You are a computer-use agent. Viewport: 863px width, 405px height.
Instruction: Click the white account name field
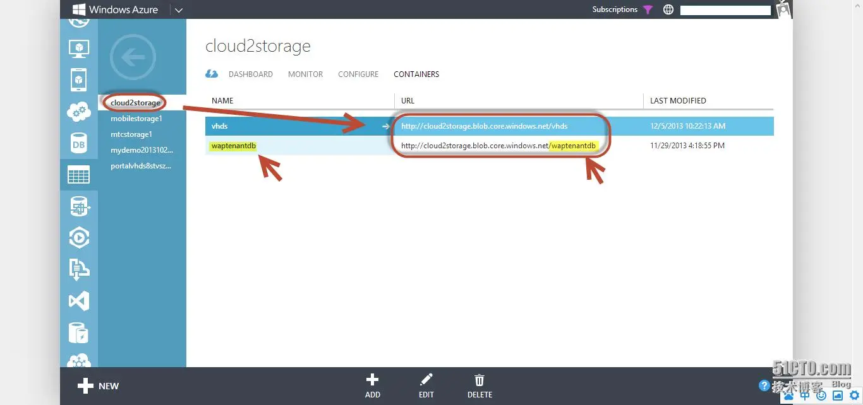(x=725, y=10)
